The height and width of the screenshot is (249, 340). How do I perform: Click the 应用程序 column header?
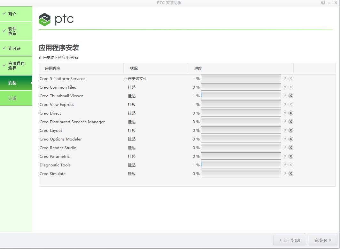pyautogui.click(x=81, y=68)
